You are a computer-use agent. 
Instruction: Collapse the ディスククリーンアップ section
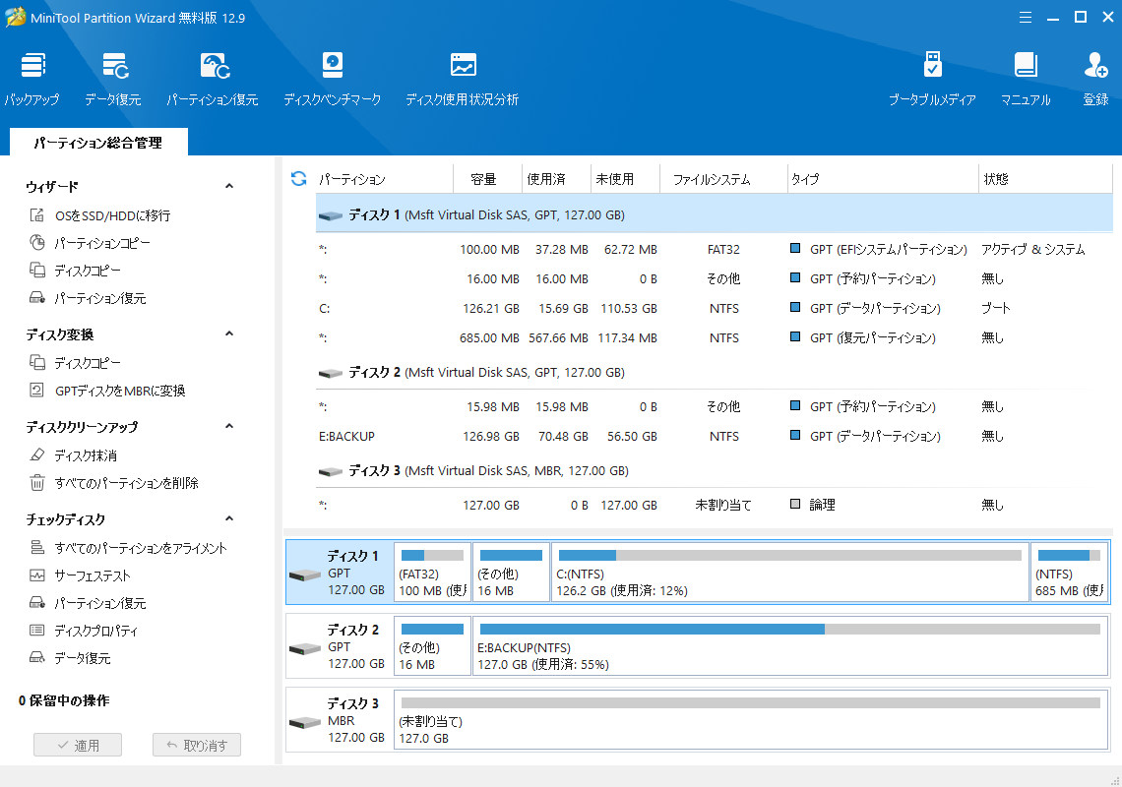pyautogui.click(x=229, y=426)
